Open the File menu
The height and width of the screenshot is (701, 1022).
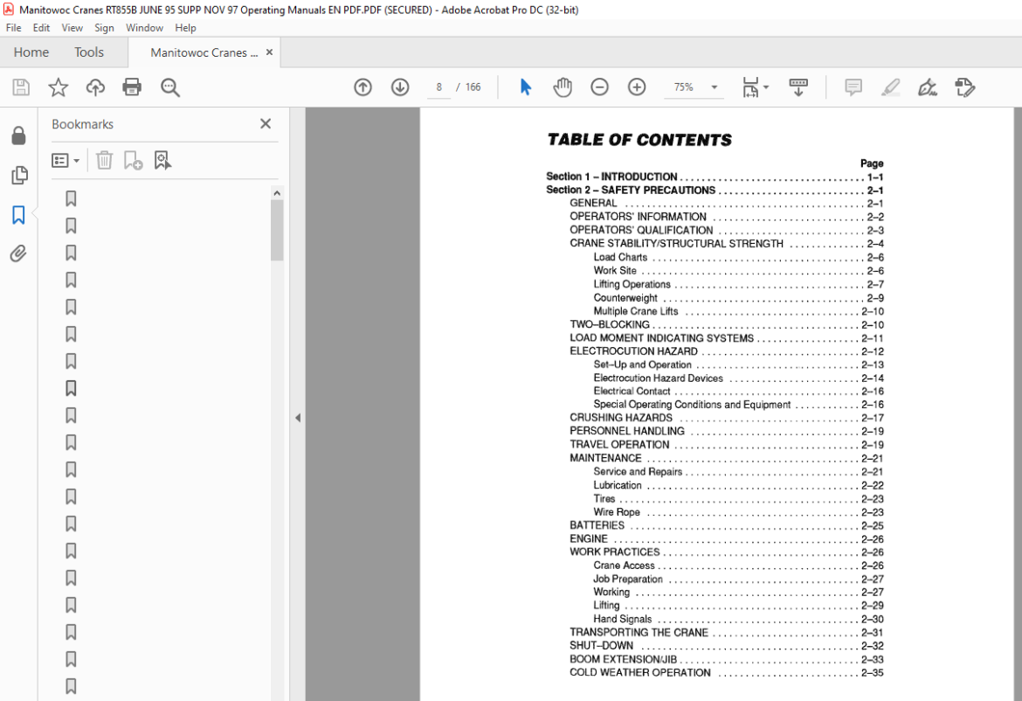(14, 28)
